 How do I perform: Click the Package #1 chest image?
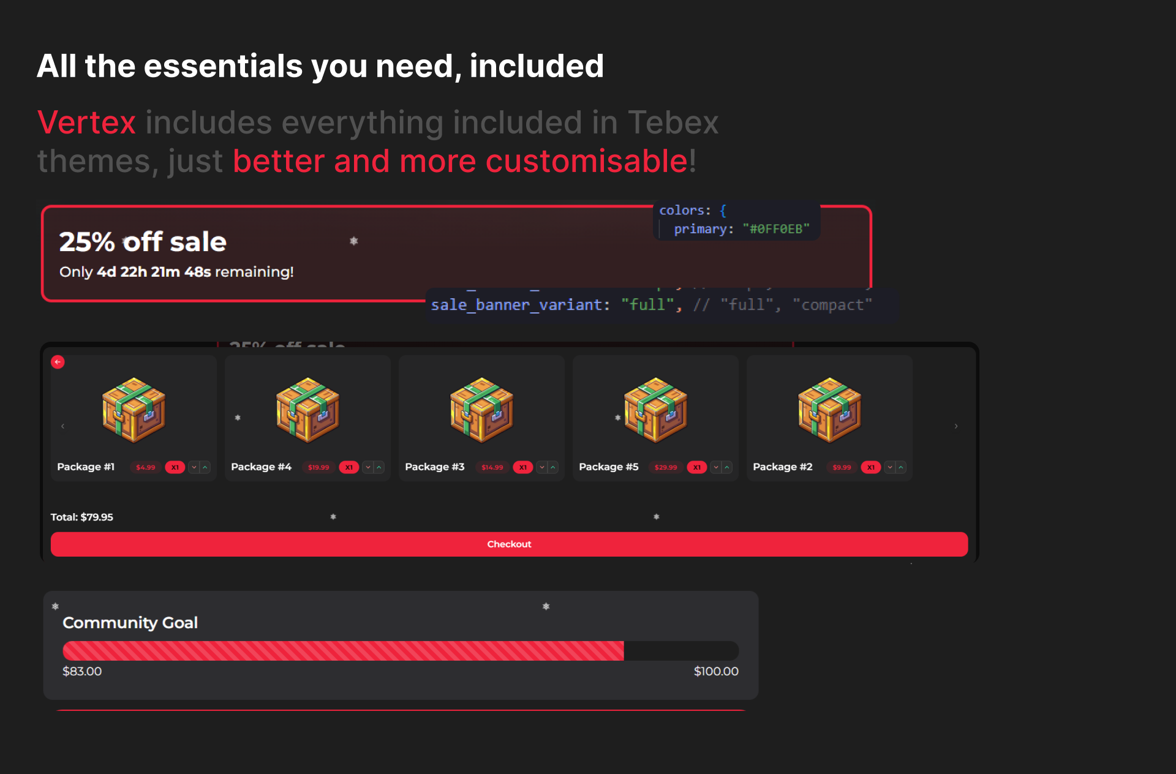coord(134,410)
